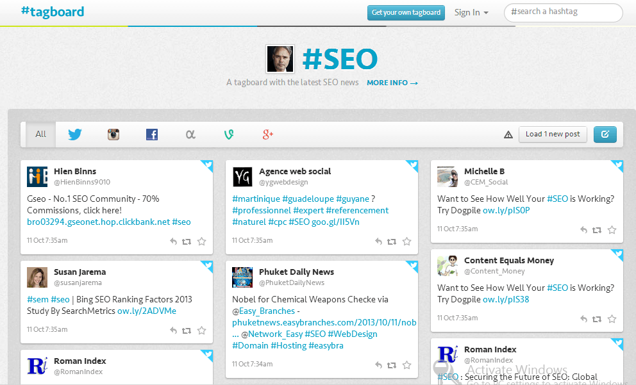
Task: Open Hien Binns profile avatar
Action: [x=37, y=177]
